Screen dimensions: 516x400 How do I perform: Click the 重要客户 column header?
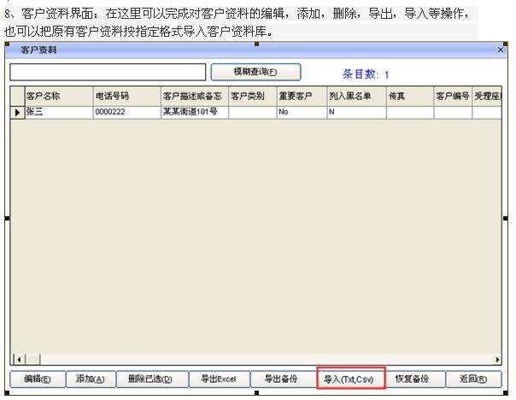tap(302, 96)
